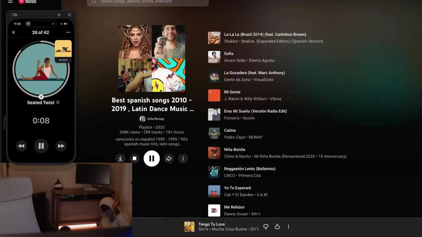Click the Me Rehúso album thumbnail
Image resolution: width=422 pixels, height=237 pixels.
coord(214,211)
